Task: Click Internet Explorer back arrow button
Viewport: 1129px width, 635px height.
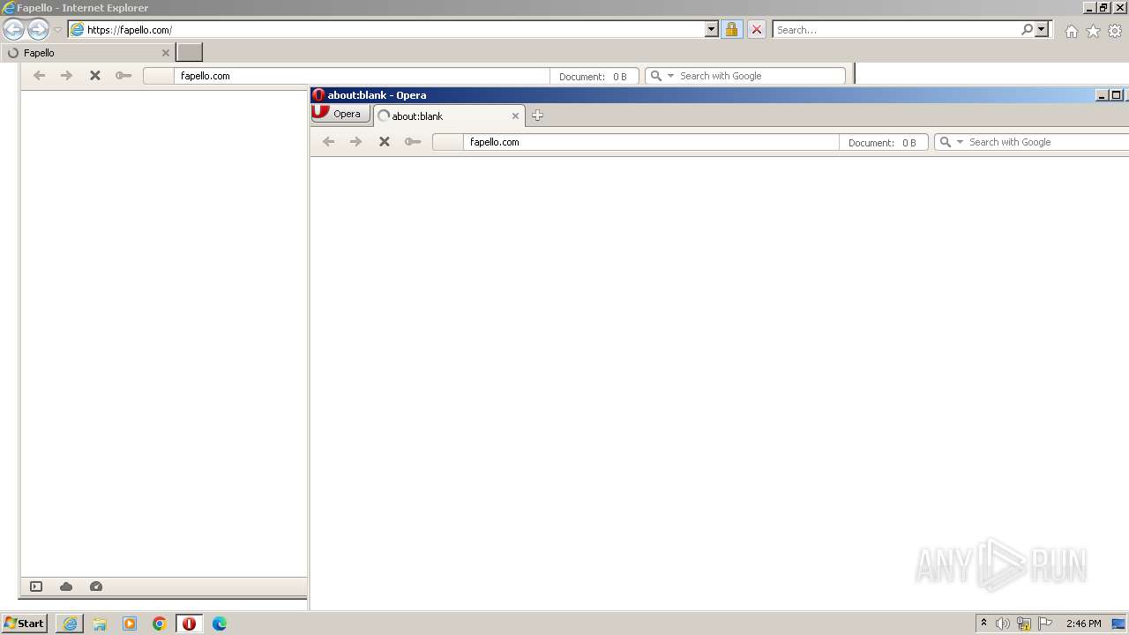Action: [x=13, y=29]
